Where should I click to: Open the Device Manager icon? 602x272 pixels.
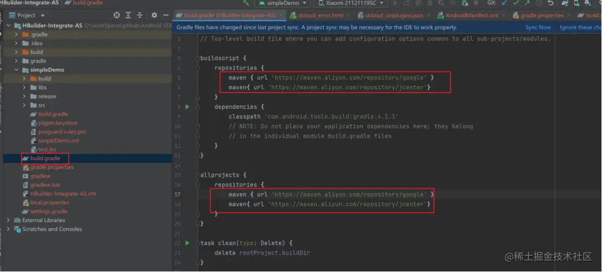(576, 3)
